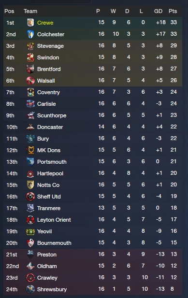This screenshot has height=298, width=188.
Task: Open the Sheff Utd club badge
Action: pos(30,197)
